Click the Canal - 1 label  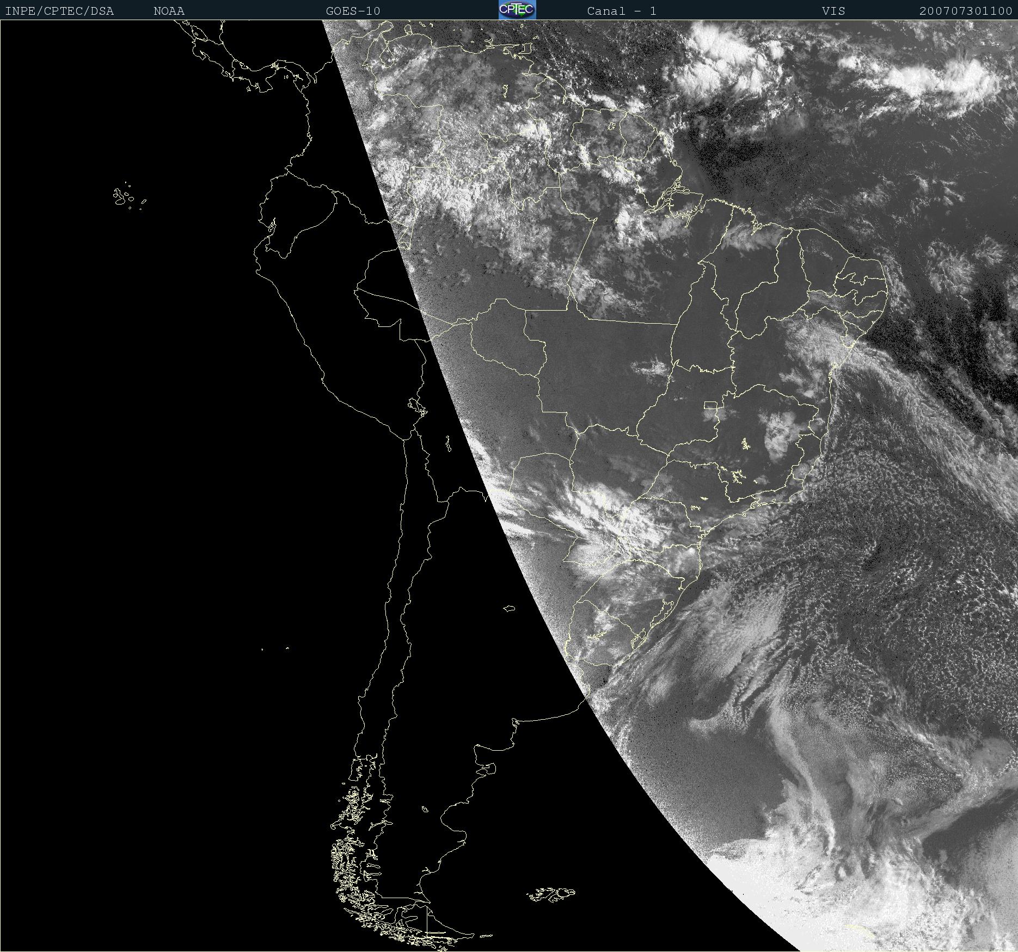click(x=622, y=11)
